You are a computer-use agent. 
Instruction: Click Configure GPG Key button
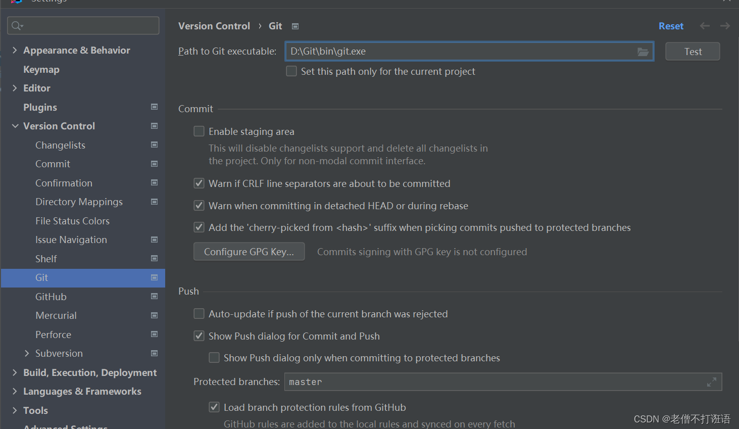point(249,252)
